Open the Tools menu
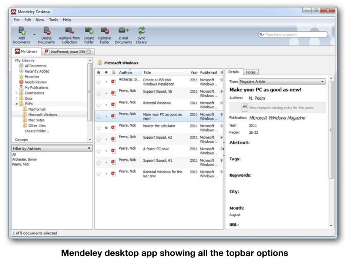 [53, 20]
